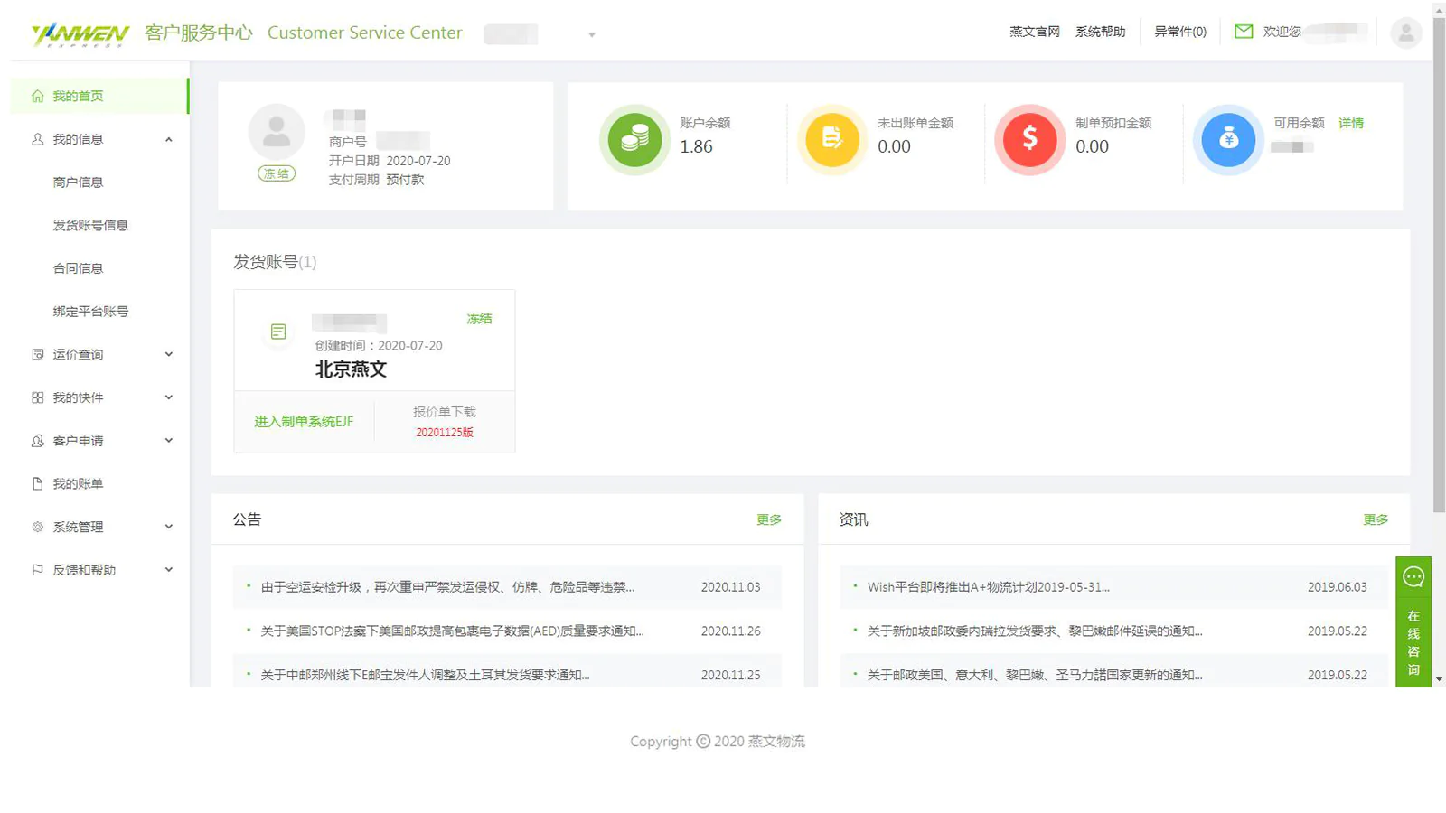The width and height of the screenshot is (1446, 813).
Task: Download the 20201125版 price quotation sheet
Action: 444,433
